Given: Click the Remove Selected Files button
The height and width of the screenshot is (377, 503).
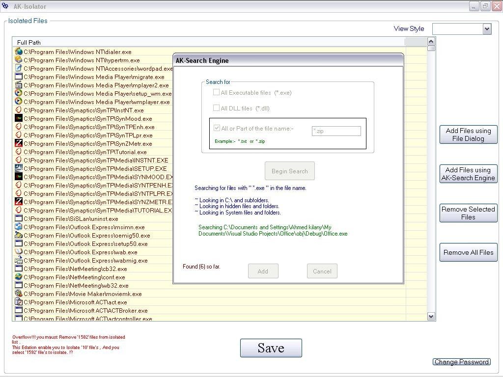Looking at the screenshot, I should click(x=468, y=213).
